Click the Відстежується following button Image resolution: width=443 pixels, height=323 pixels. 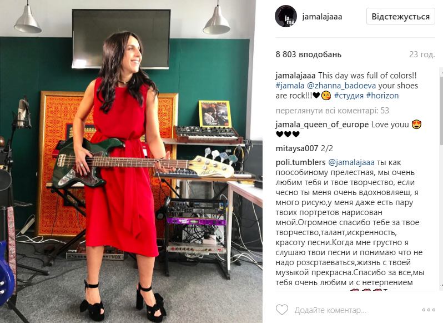(401, 17)
